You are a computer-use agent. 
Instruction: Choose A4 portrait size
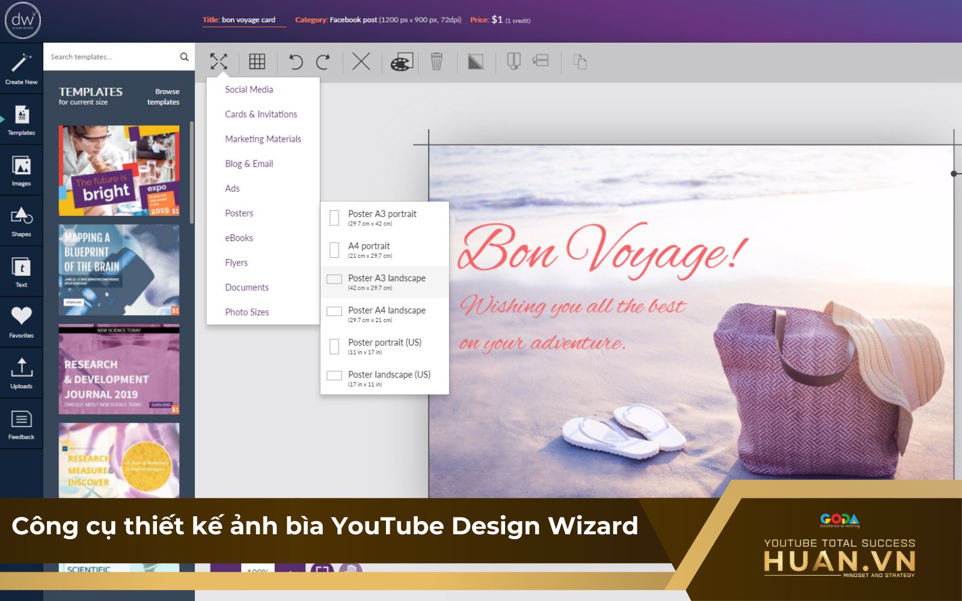[385, 250]
